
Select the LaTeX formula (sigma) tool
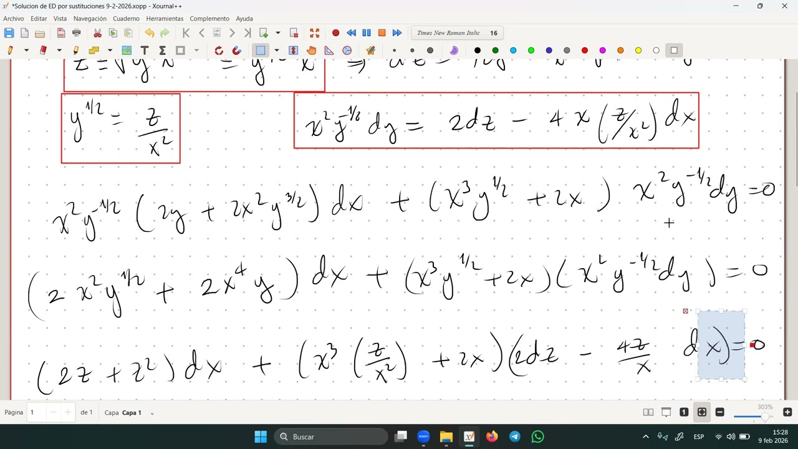[162, 51]
